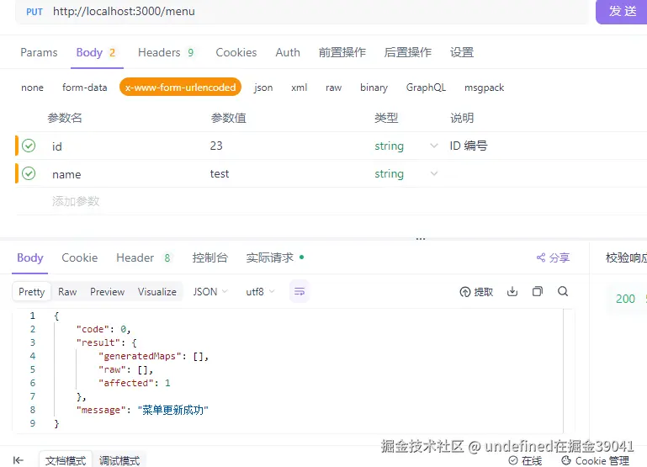
Task: Click the 发送 send button
Action: [x=621, y=12]
